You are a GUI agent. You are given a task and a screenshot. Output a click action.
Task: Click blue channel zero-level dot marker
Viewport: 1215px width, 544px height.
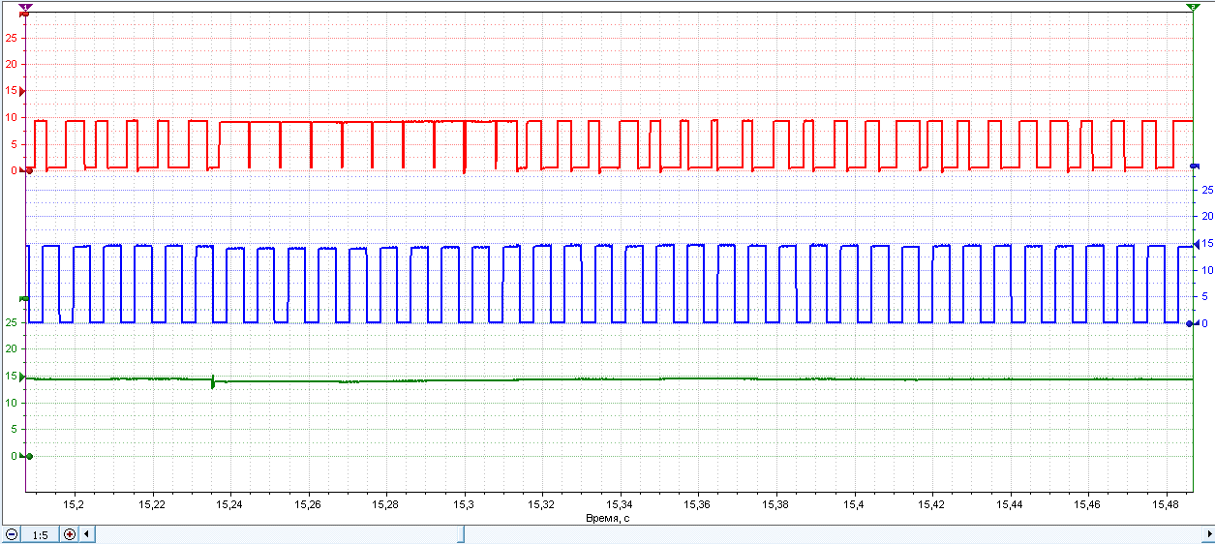coord(1190,323)
